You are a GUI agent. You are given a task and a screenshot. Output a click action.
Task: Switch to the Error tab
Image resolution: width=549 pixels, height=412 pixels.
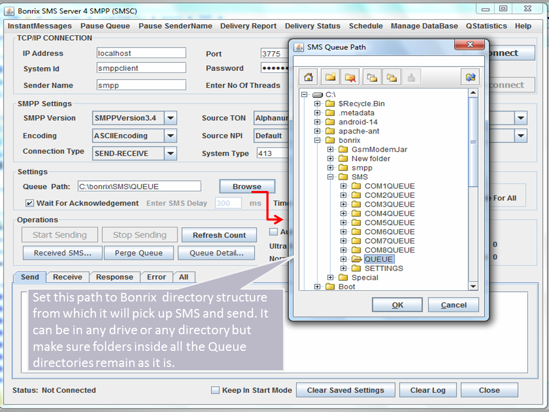157,277
